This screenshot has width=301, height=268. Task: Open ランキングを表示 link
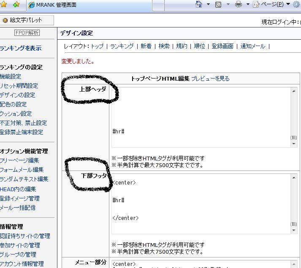point(21,48)
